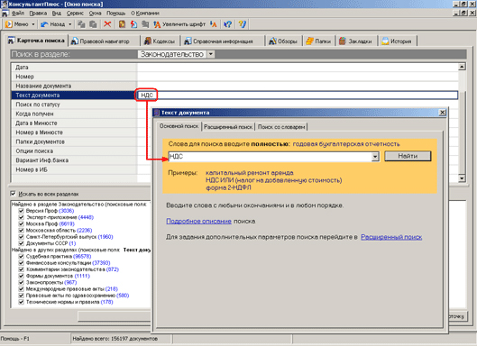Open the Помощь menu
This screenshot has width=477, height=346.
[115, 14]
